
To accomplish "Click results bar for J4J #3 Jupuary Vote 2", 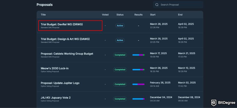I will click(x=138, y=99).
